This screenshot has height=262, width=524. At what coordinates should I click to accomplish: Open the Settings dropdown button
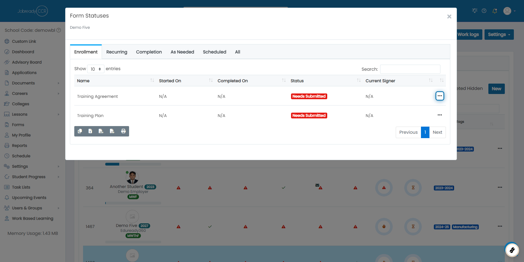click(x=499, y=35)
